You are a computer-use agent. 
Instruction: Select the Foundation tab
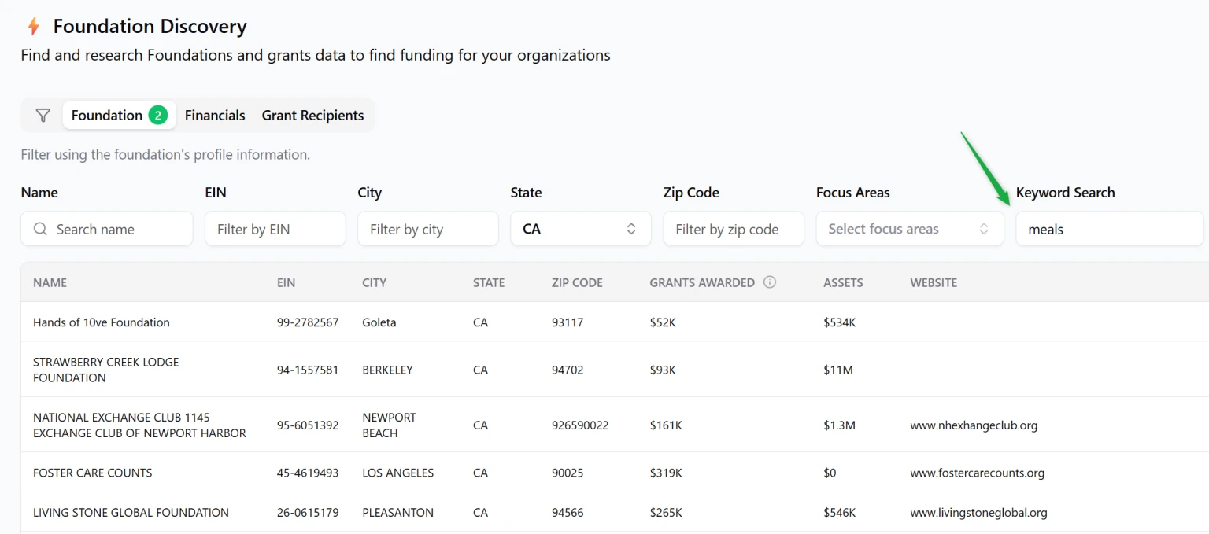[107, 116]
